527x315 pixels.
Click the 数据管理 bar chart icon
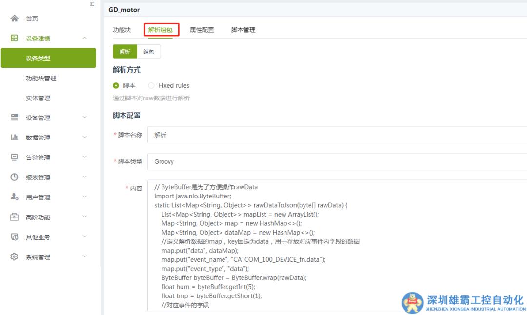click(x=14, y=138)
